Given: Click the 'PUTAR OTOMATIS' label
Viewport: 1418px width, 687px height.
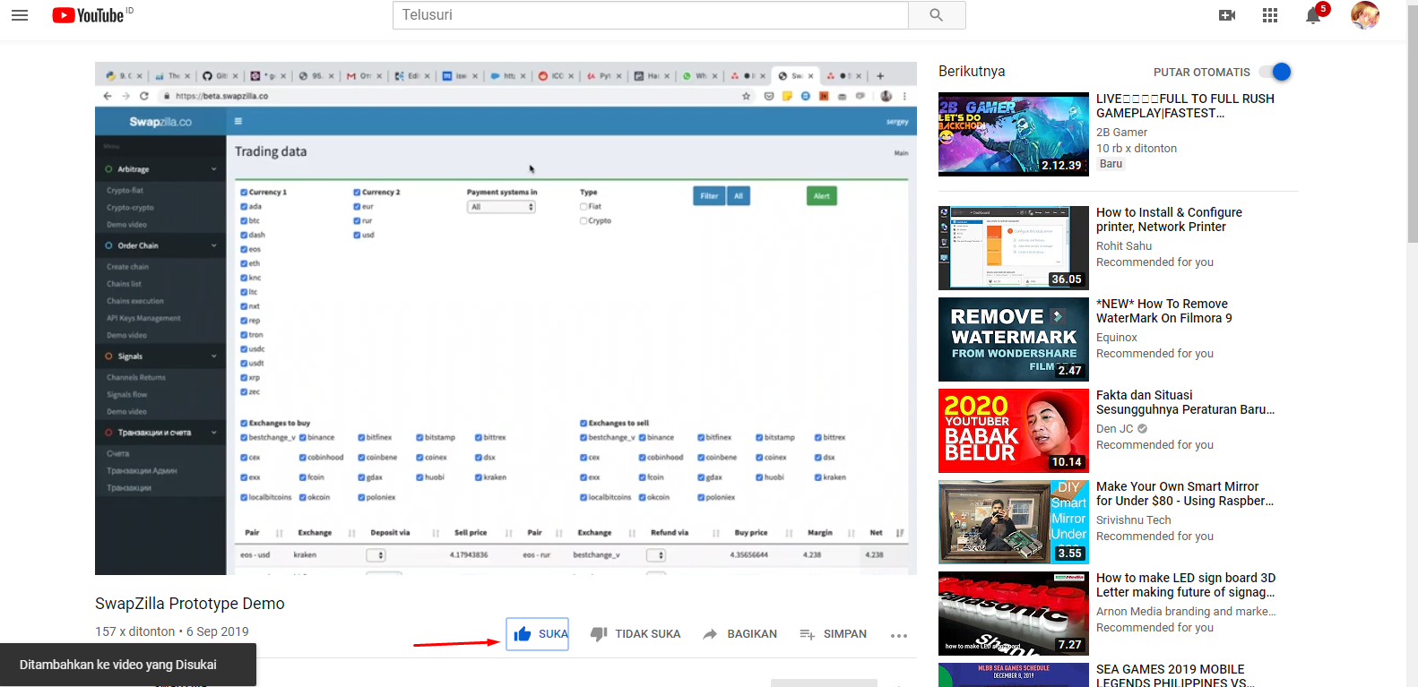Looking at the screenshot, I should (1202, 73).
